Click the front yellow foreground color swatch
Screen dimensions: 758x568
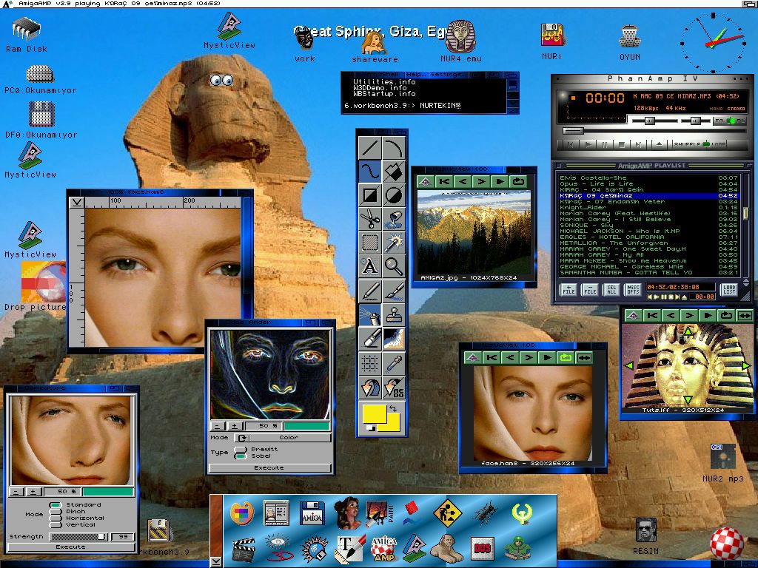pos(374,416)
